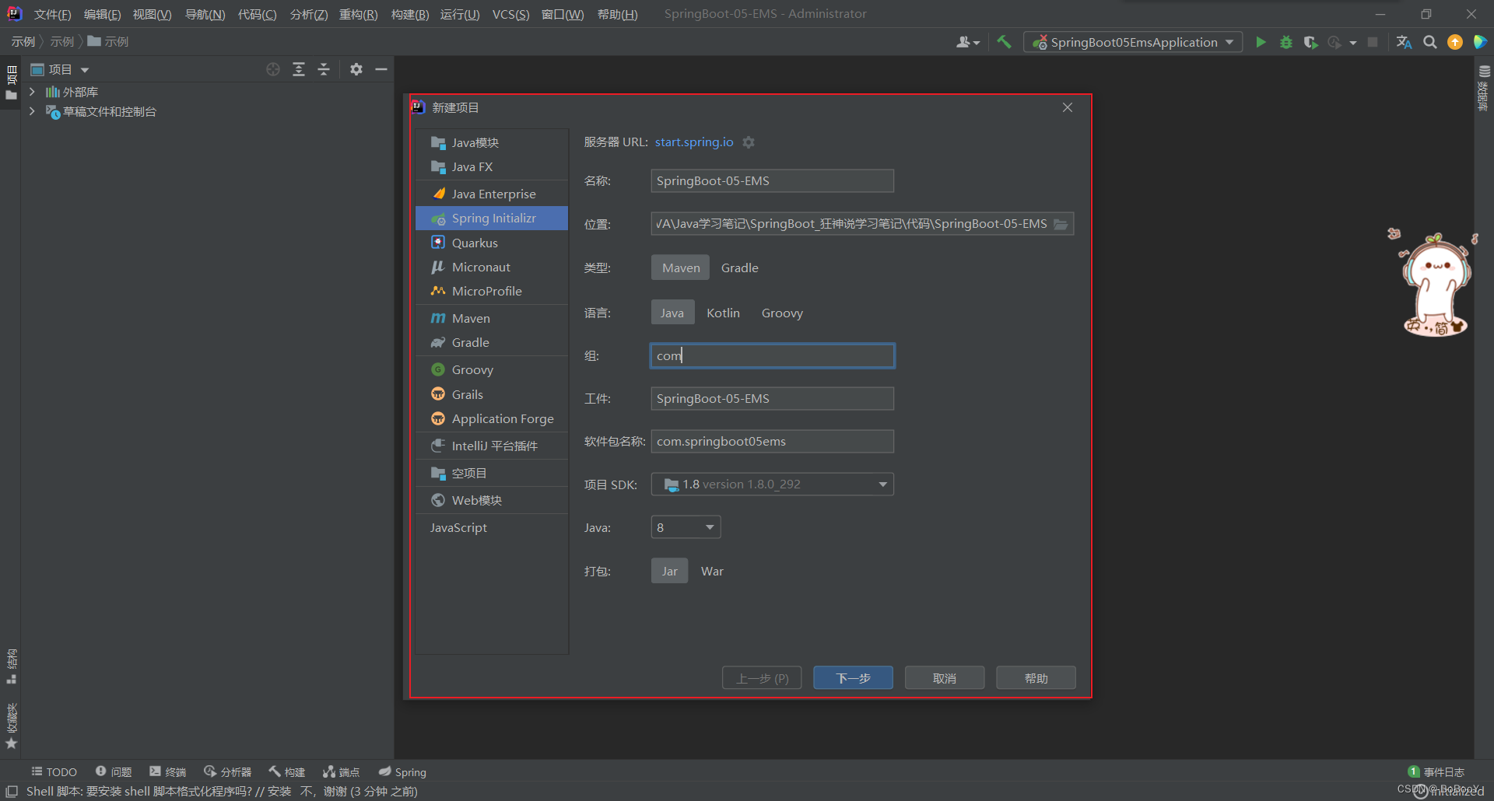This screenshot has height=801, width=1494.
Task: Click the start.spring.io link
Action: [694, 142]
